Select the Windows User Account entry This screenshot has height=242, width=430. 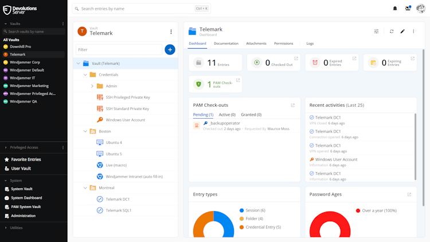(x=126, y=120)
